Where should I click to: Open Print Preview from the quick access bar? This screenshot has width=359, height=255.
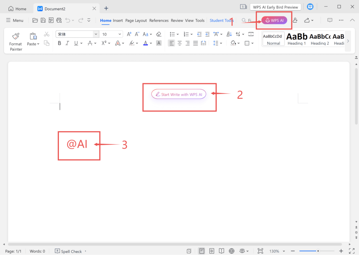[x=59, y=20]
